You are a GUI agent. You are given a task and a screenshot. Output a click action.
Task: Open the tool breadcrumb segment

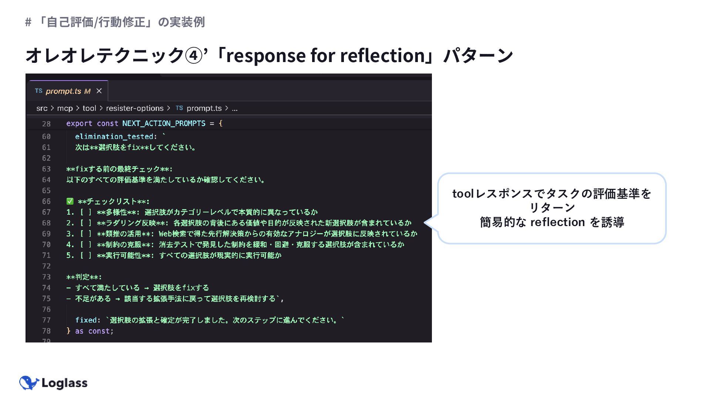pos(89,108)
